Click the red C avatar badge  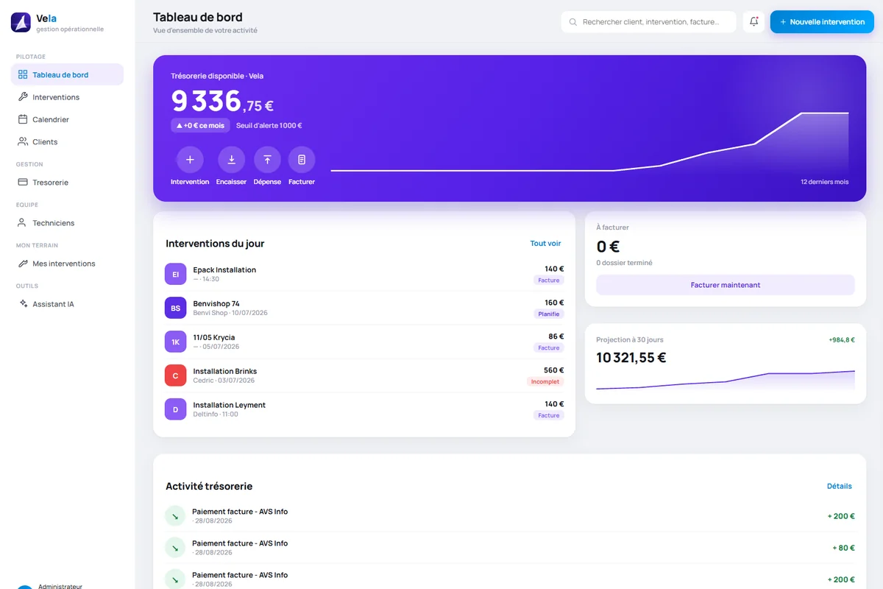175,375
